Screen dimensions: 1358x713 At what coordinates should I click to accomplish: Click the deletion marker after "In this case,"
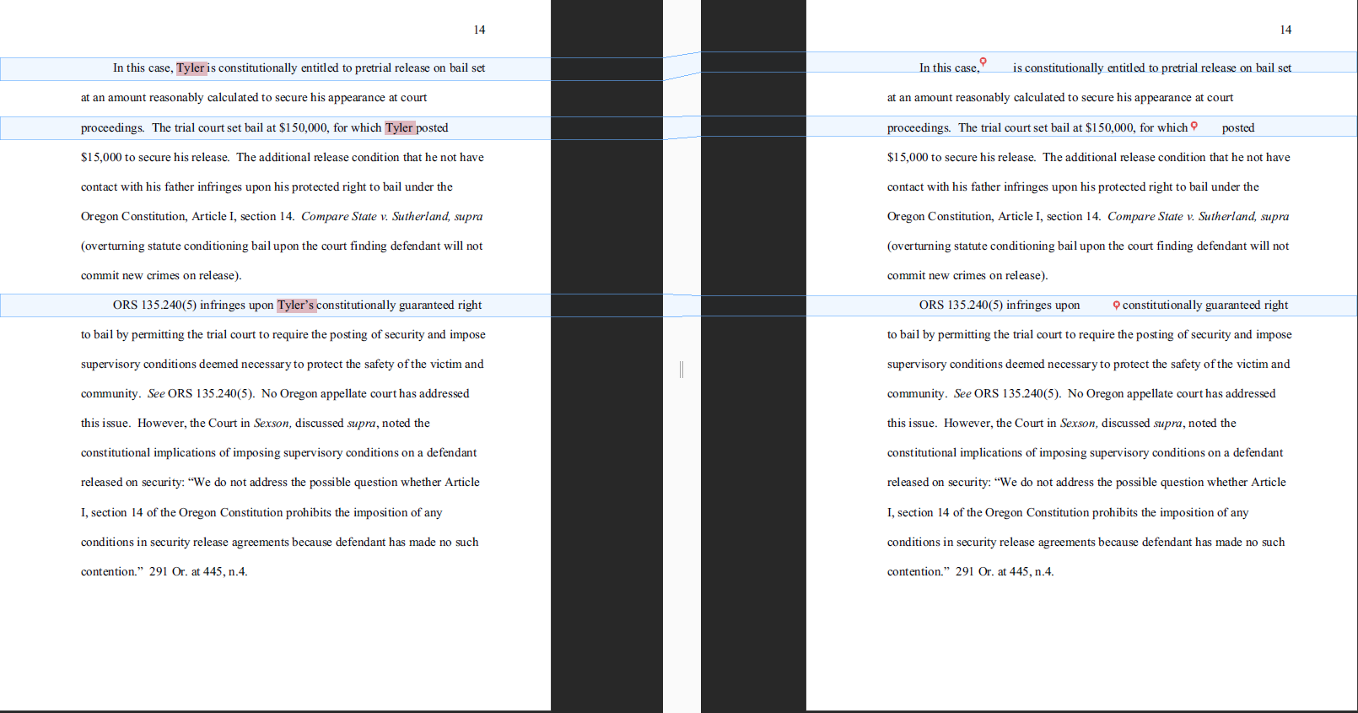983,62
